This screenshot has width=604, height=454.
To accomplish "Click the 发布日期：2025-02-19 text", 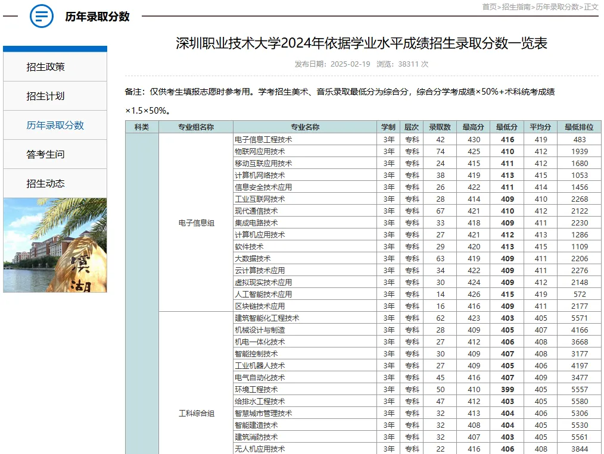I will pos(332,64).
